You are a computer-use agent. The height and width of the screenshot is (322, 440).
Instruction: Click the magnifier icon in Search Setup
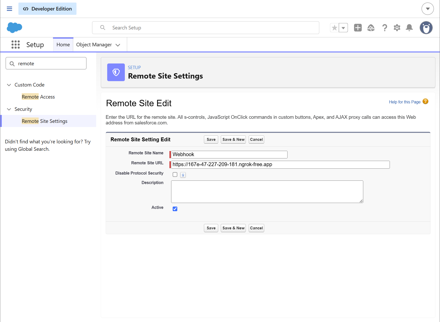103,27
